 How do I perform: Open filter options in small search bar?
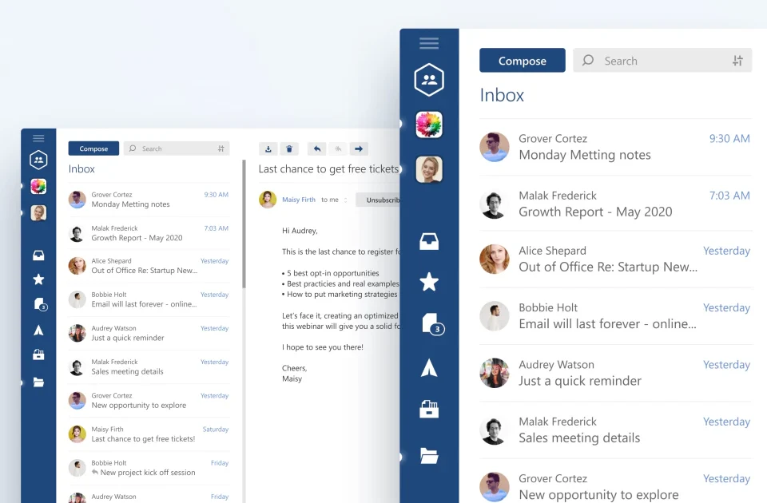click(x=221, y=149)
